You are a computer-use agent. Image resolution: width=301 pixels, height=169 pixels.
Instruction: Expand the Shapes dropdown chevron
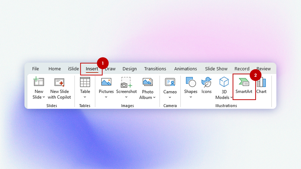(191, 97)
